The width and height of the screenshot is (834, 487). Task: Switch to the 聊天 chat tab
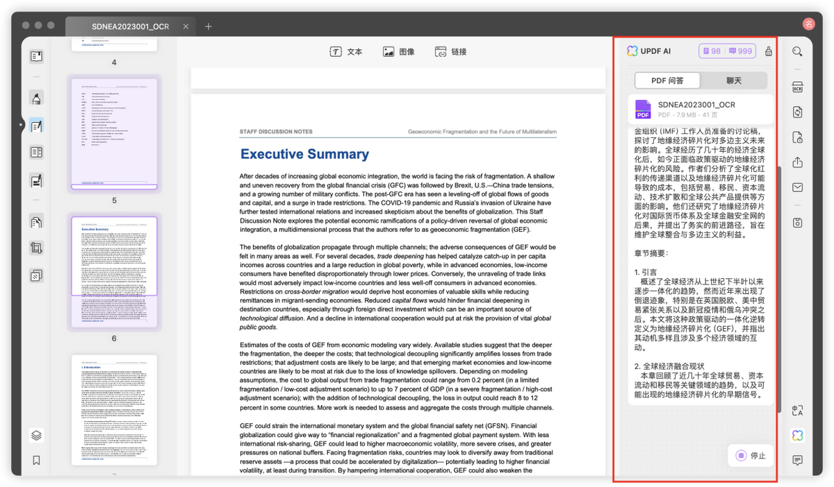(x=734, y=80)
